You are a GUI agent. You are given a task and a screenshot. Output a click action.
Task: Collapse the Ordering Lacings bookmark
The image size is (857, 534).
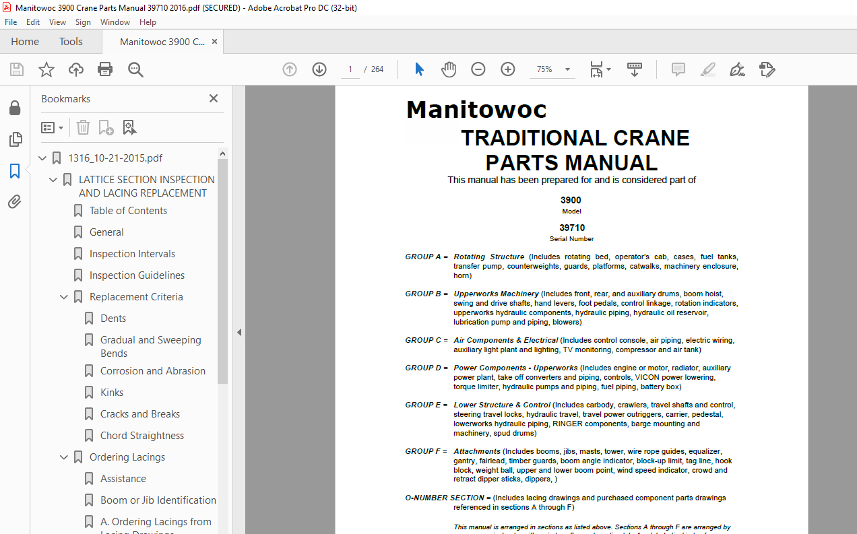tap(65, 457)
